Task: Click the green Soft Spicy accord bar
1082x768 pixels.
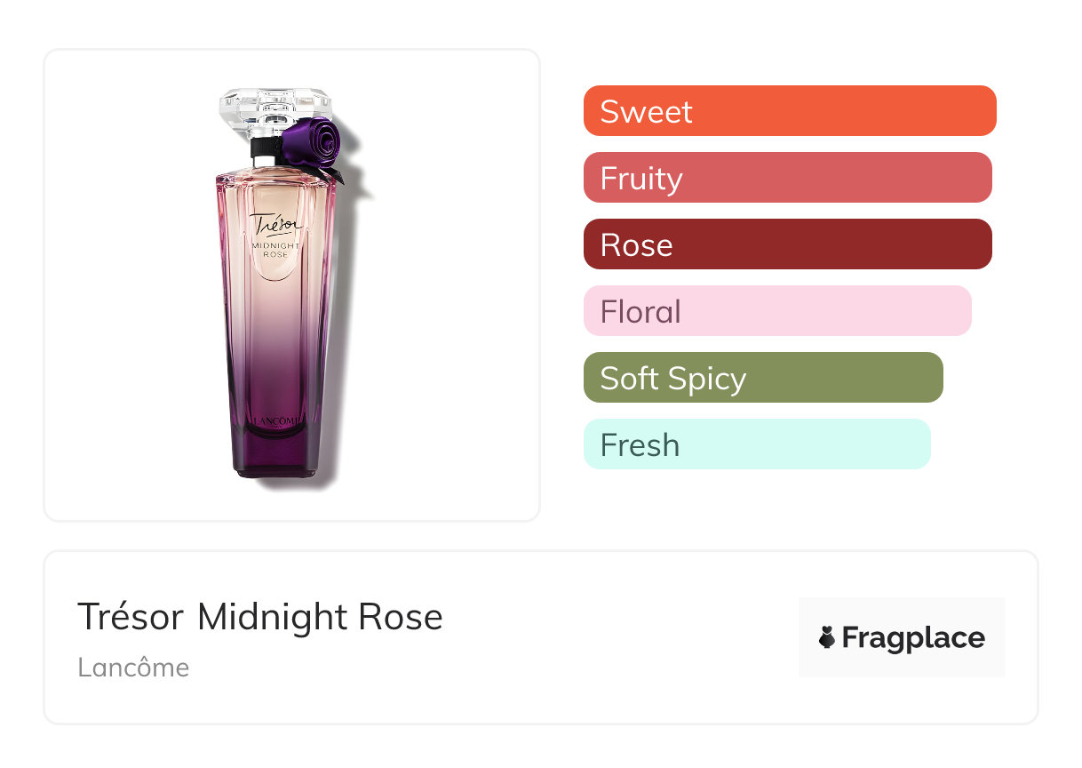Action: 762,378
